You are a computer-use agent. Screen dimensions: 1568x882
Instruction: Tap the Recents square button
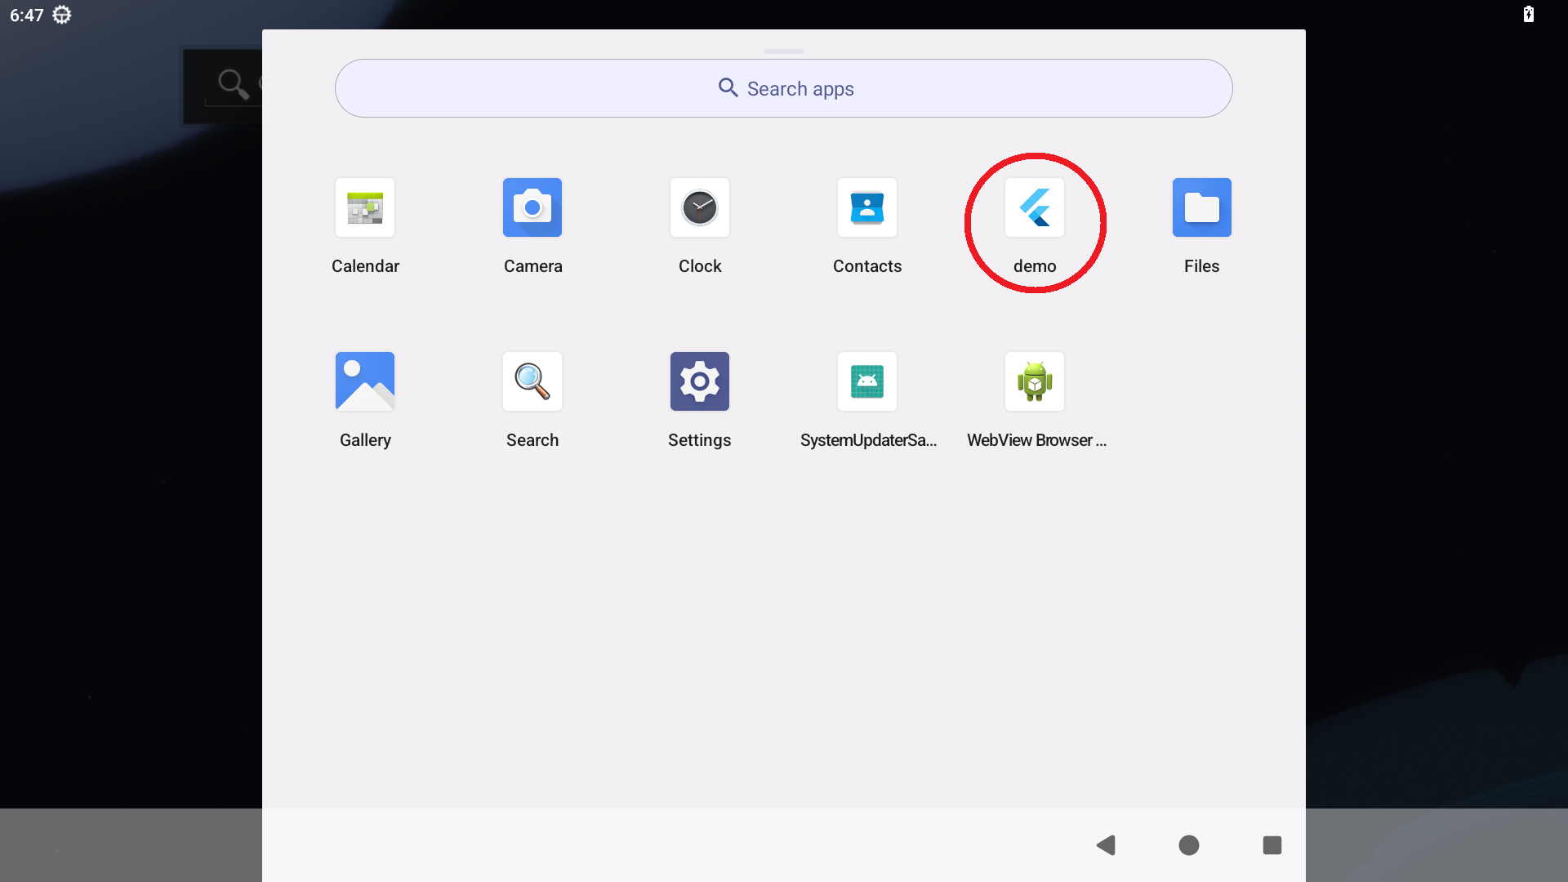point(1272,845)
